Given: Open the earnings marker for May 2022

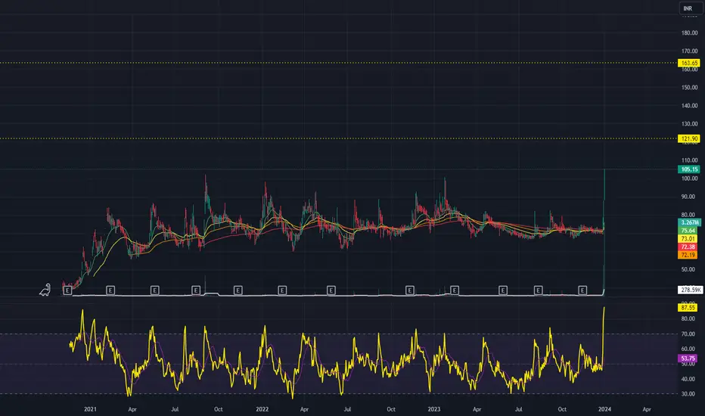Looking at the screenshot, I should [x=331, y=290].
